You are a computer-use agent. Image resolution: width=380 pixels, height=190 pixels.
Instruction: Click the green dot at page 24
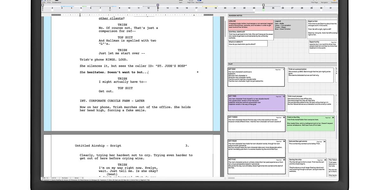(x=263, y=10)
